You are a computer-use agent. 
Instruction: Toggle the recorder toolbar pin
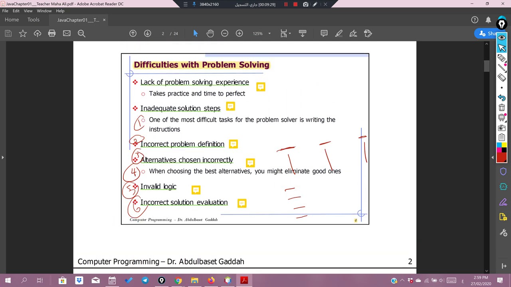click(194, 4)
